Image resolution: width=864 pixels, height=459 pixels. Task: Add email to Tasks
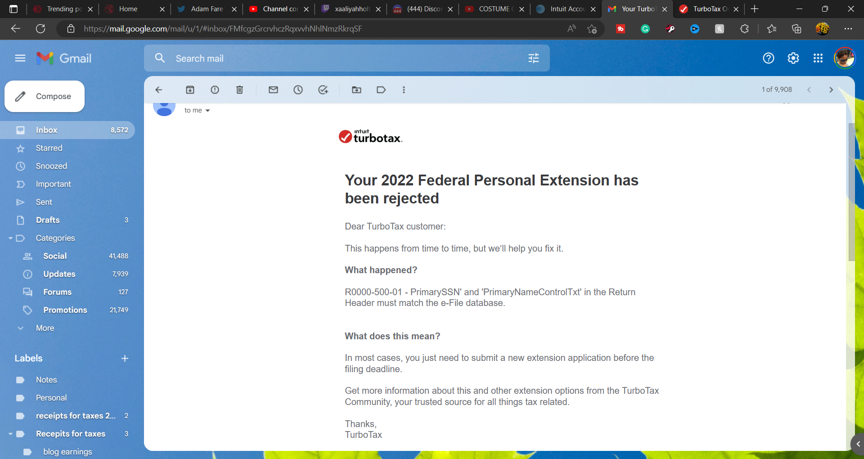[x=323, y=90]
